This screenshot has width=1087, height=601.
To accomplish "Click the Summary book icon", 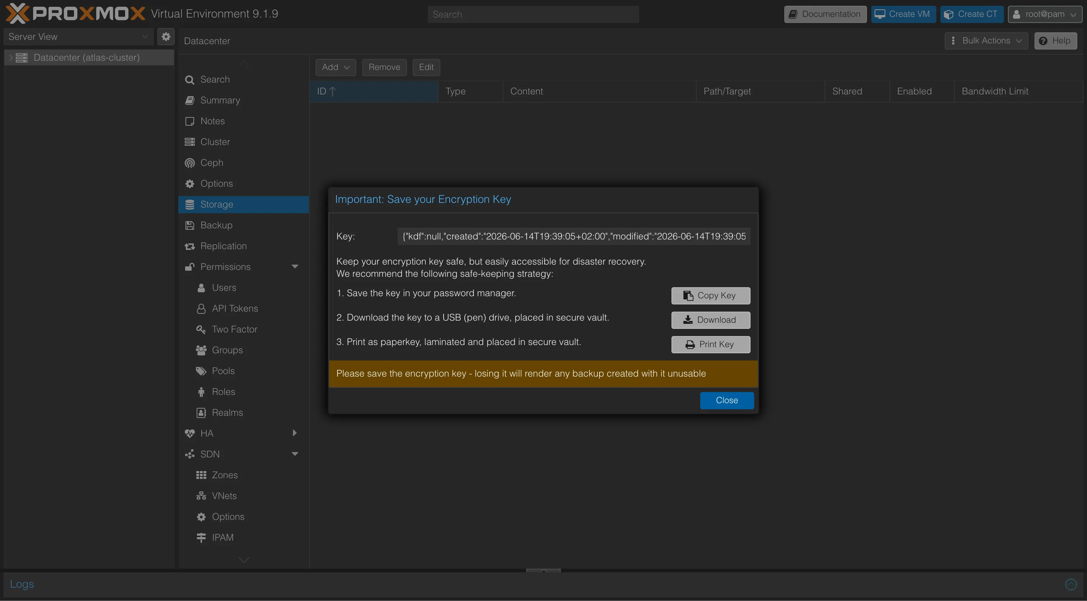I will [x=189, y=100].
